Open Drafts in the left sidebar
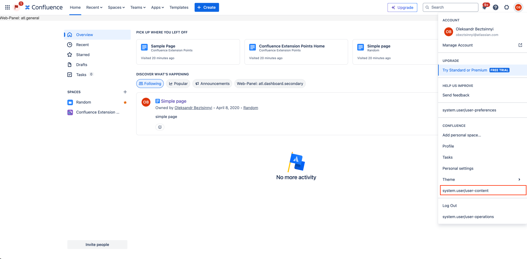527x259 pixels. click(97, 65)
